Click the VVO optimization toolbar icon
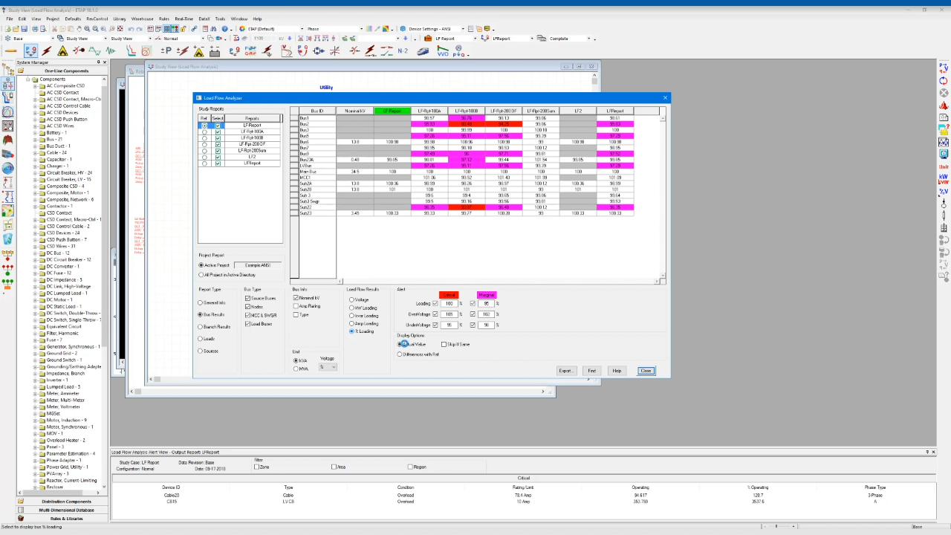The height and width of the screenshot is (535, 951). tap(443, 51)
